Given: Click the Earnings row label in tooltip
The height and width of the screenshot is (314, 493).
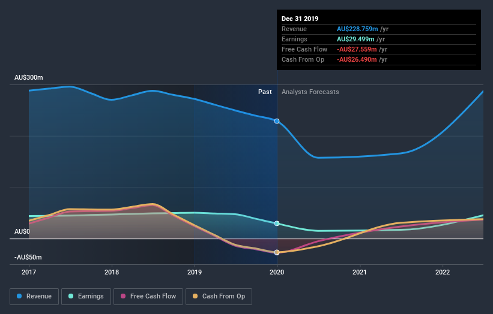Looking at the screenshot, I should point(294,39).
